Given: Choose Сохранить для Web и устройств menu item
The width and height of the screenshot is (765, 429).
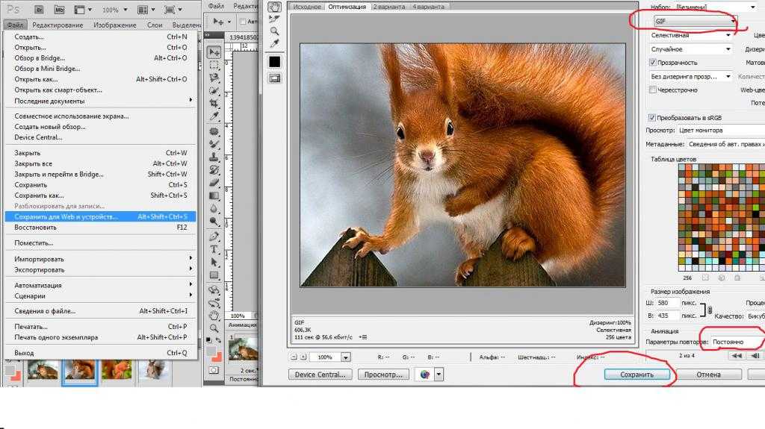Looking at the screenshot, I should tap(101, 216).
